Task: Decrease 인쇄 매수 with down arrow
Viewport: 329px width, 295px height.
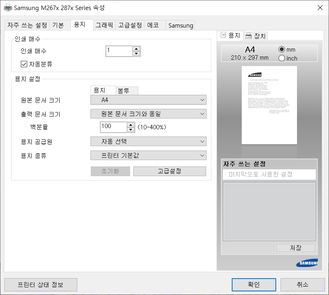Action: (136, 54)
